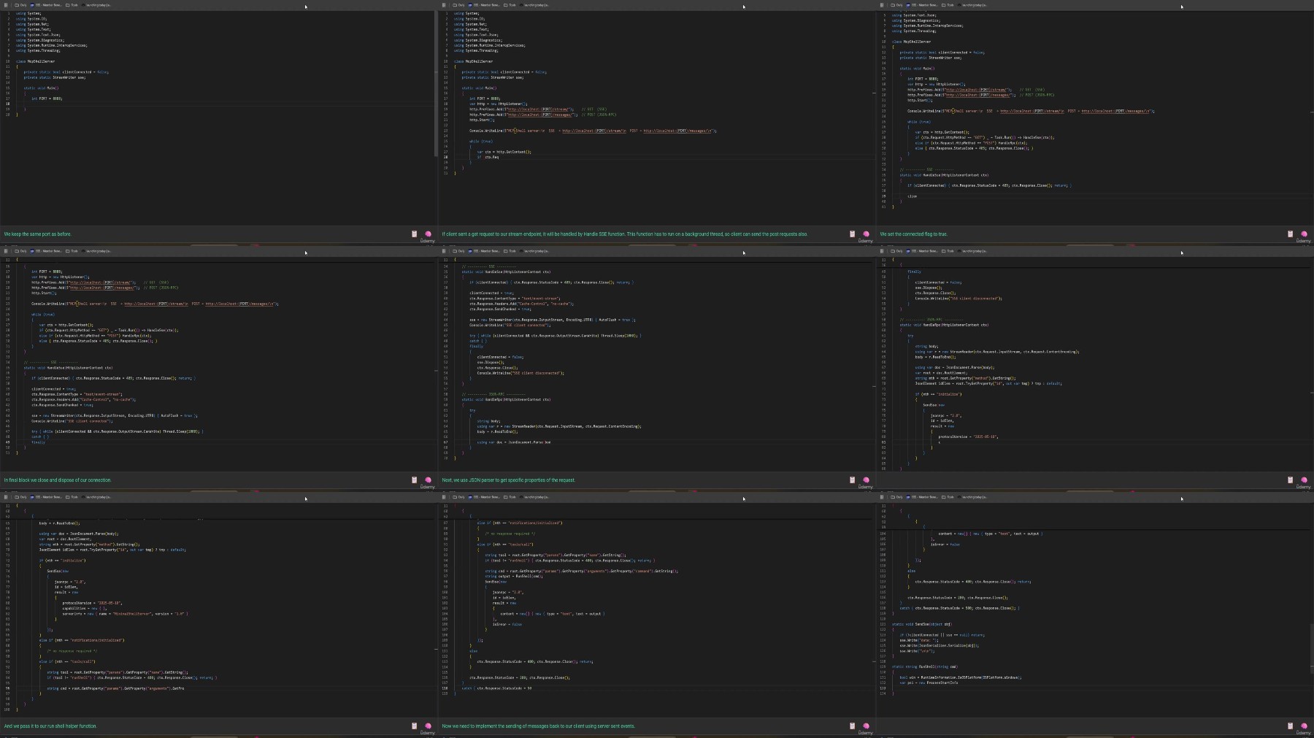Click pink Udemy icon beside 'run shell helper' caption
Viewport: 1314px width, 738px height.
click(428, 726)
